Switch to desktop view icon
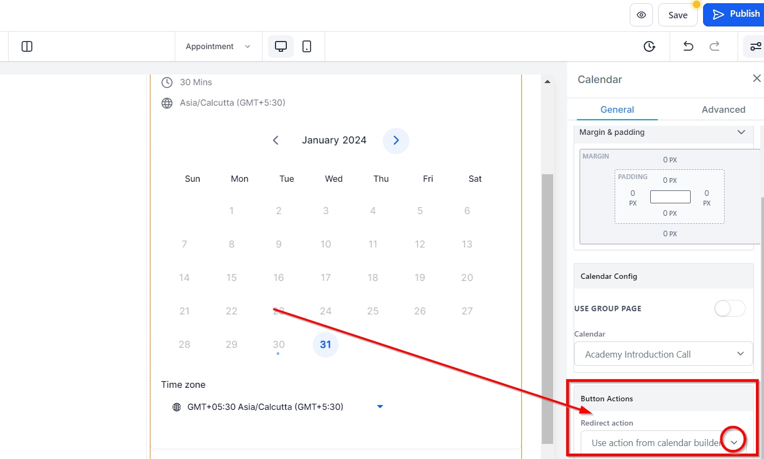This screenshot has width=764, height=459. pos(281,46)
